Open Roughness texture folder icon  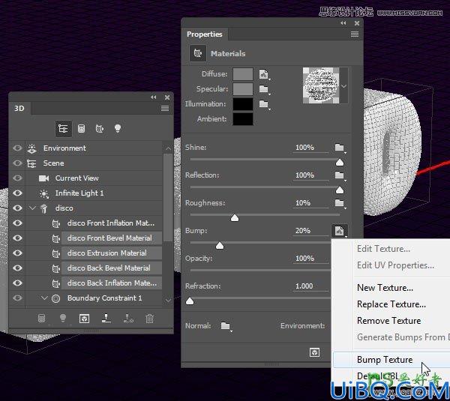point(340,203)
